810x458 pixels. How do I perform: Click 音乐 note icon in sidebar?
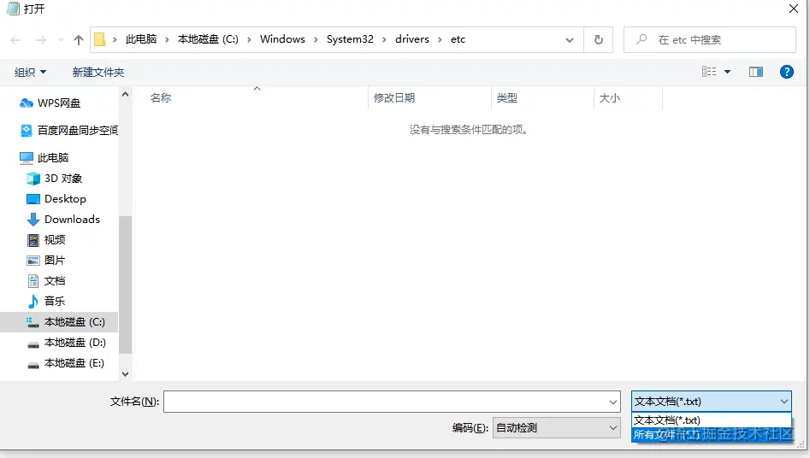tap(33, 301)
